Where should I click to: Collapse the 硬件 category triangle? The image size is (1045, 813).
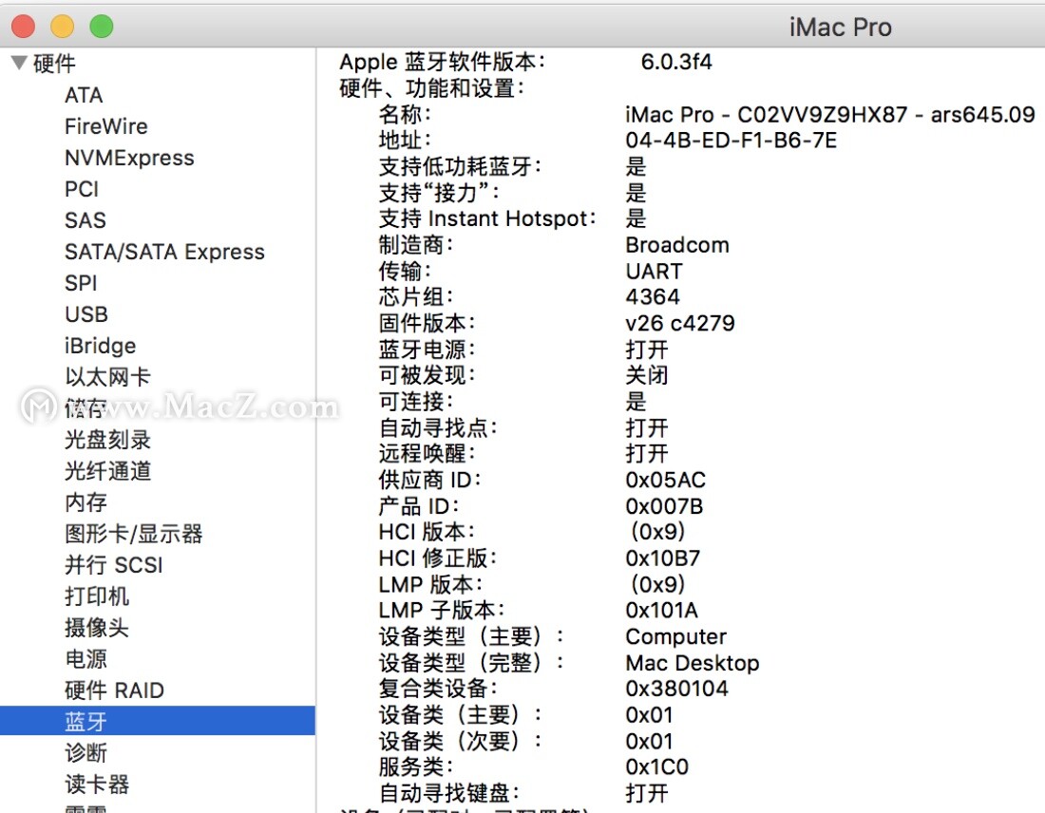(x=19, y=64)
